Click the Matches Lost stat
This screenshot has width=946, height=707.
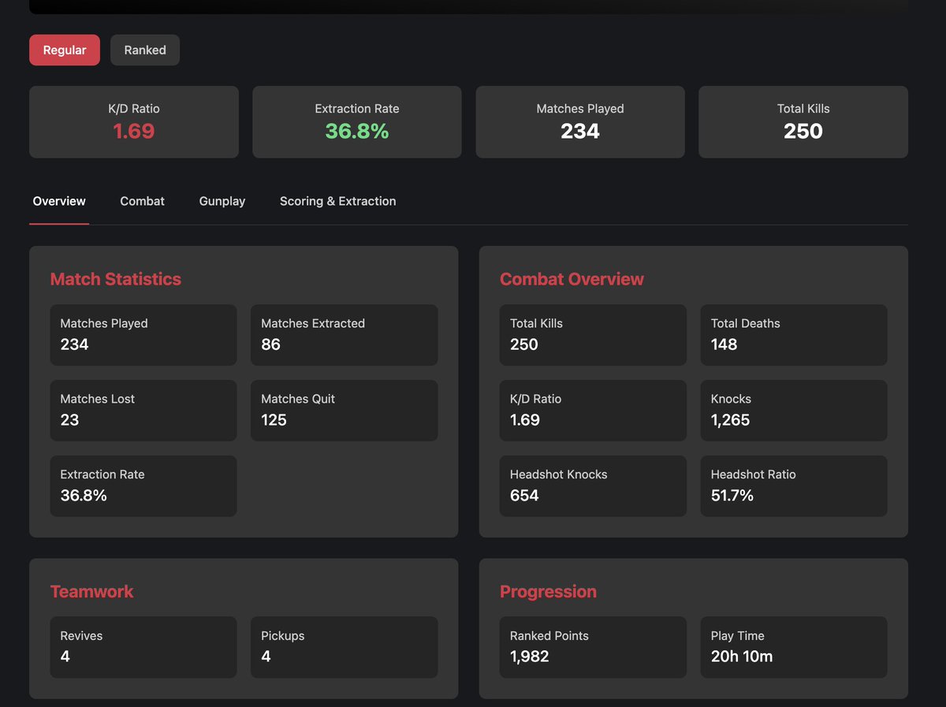point(143,410)
